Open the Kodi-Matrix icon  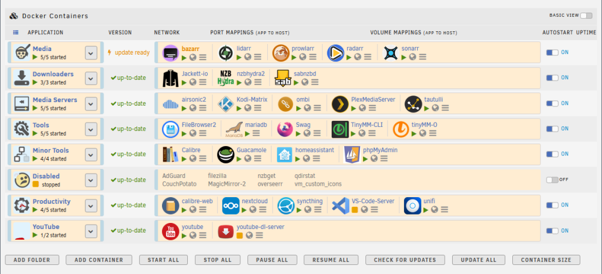(x=226, y=104)
